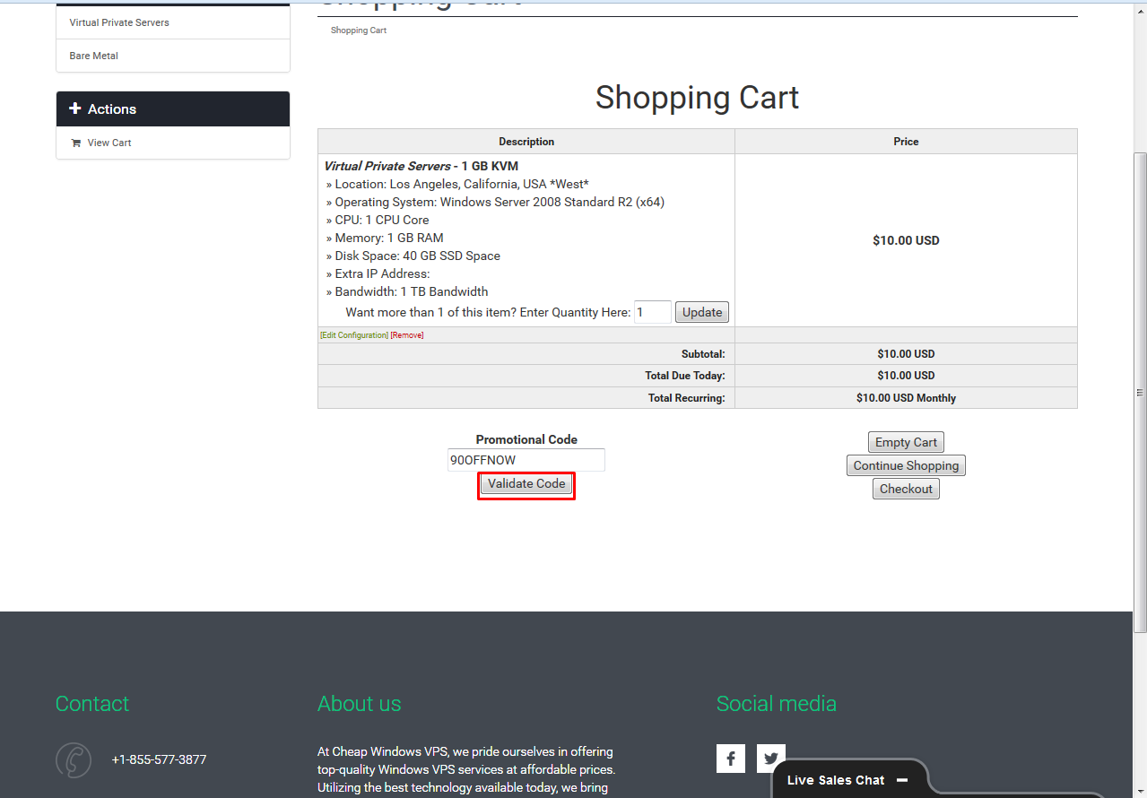This screenshot has width=1147, height=798.
Task: Open the Facebook social media icon
Action: [731, 759]
